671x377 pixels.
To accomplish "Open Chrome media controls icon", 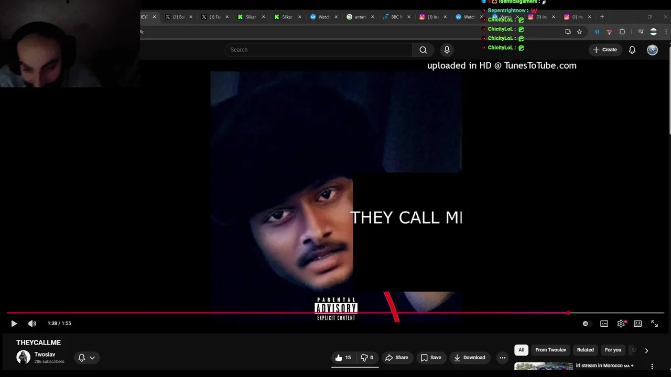I will click(x=641, y=32).
